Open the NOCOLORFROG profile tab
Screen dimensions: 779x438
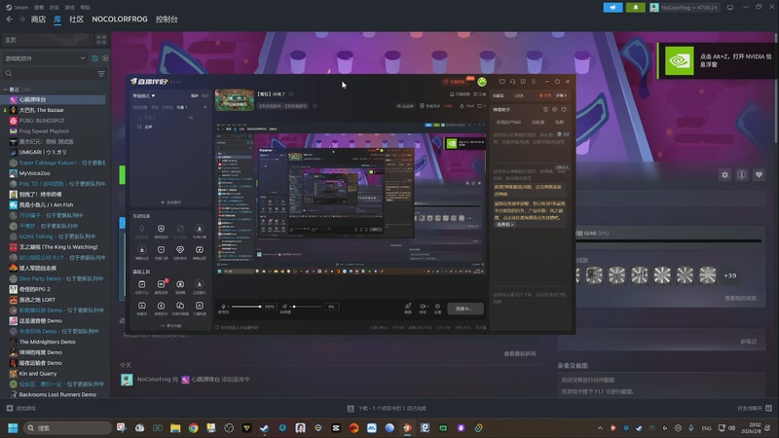click(120, 18)
